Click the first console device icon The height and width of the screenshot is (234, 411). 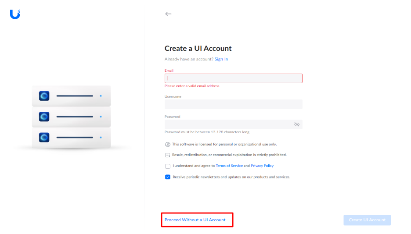click(x=44, y=96)
